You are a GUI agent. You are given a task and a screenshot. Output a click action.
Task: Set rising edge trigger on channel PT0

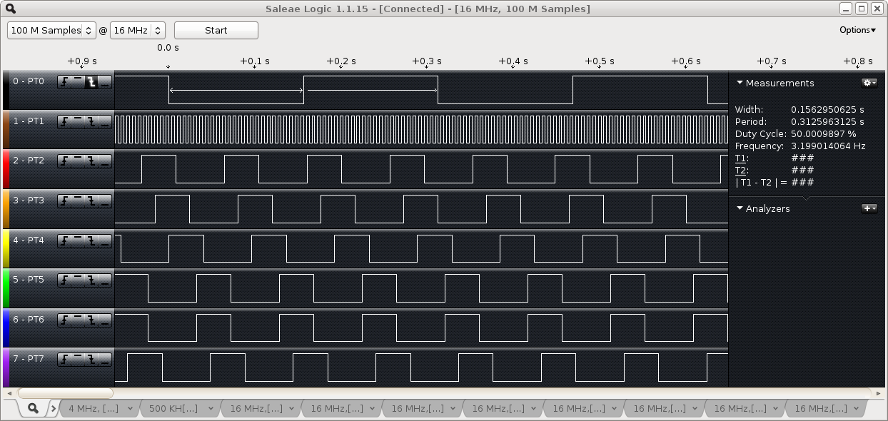[x=64, y=82]
